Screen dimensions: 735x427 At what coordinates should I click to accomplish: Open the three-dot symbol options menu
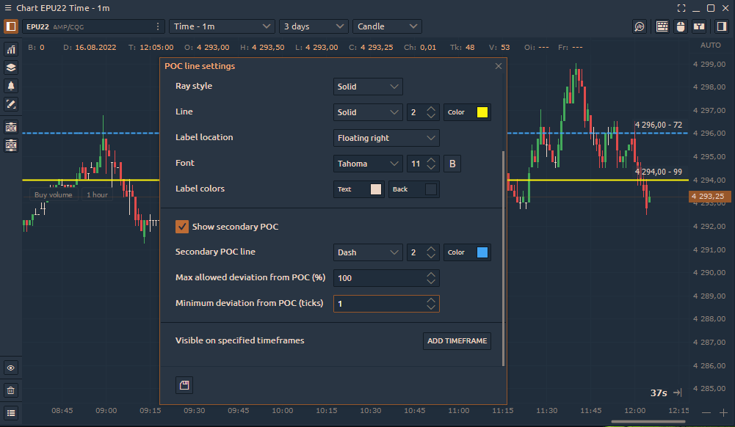pos(158,26)
